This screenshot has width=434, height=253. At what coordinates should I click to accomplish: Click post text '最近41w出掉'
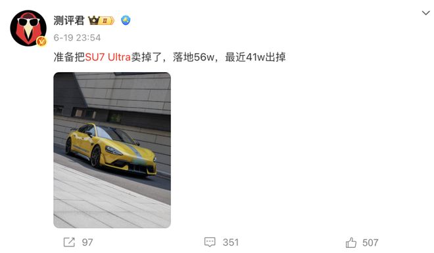[255, 57]
